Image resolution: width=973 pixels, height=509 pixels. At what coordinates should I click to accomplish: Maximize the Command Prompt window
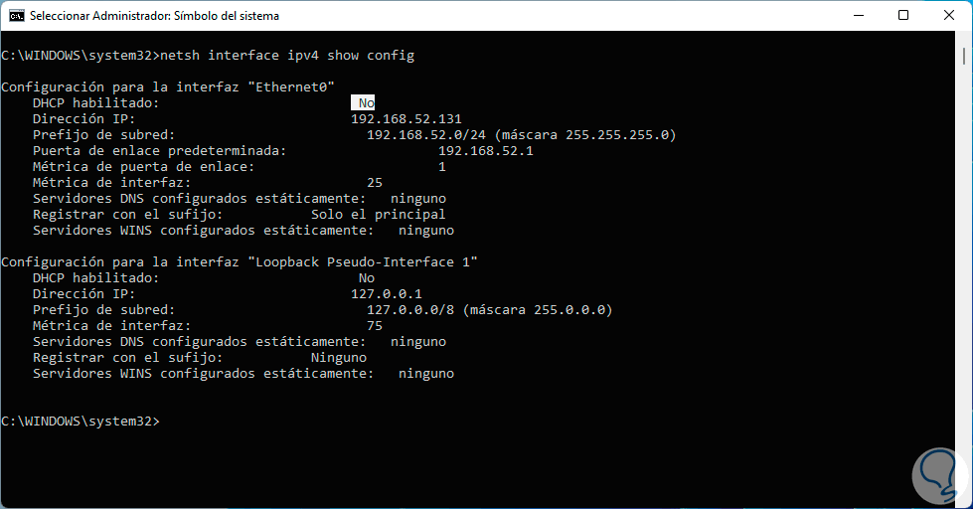pos(902,16)
